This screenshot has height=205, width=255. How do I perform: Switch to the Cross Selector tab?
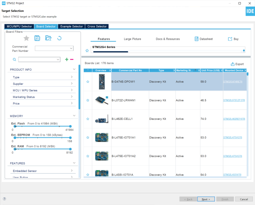(x=97, y=26)
